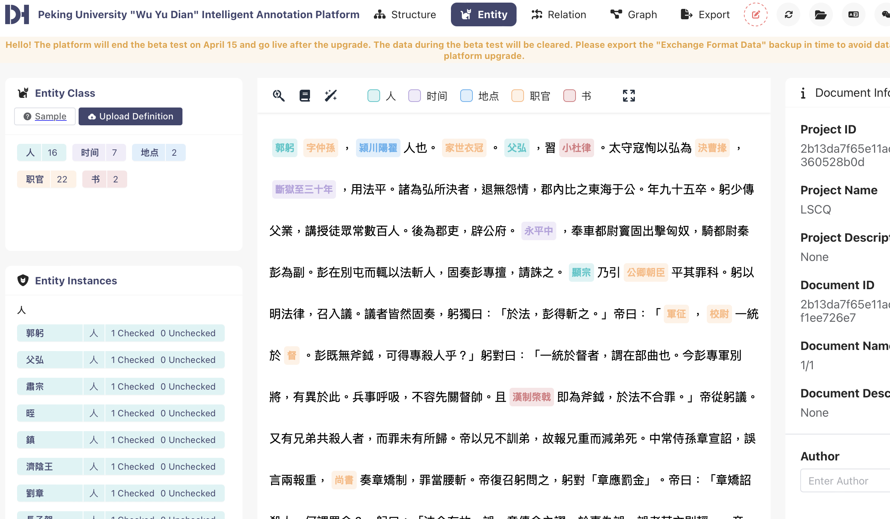This screenshot has height=519, width=890.
Task: Click the 书 2 entity class tag
Action: 105,179
